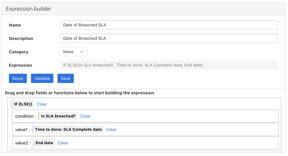The image size is (288, 156).
Task: Click the value2 label in expression tree
Action: tap(23, 143)
